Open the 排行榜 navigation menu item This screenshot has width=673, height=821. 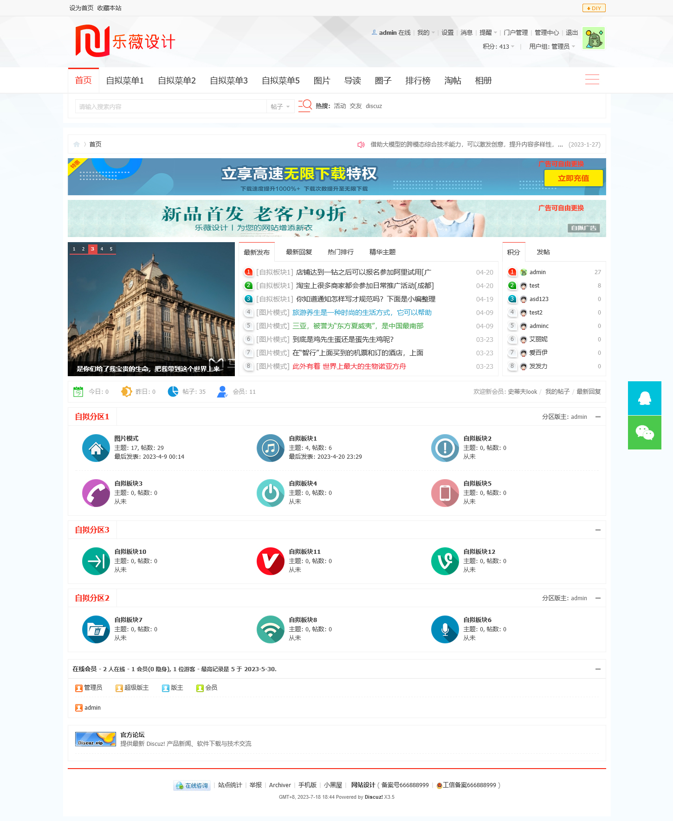coord(418,81)
